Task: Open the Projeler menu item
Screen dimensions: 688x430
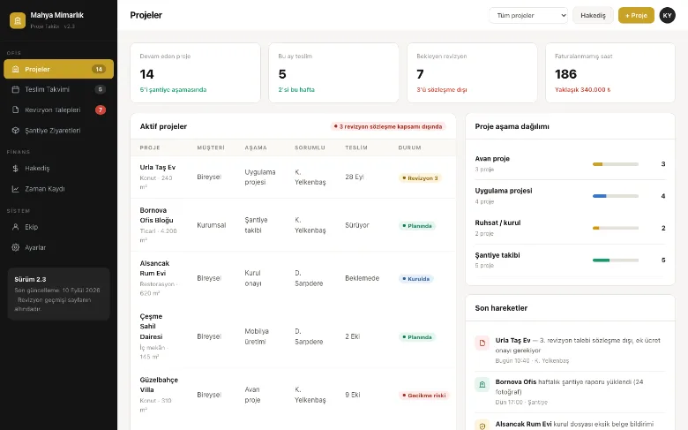Action: 59,69
